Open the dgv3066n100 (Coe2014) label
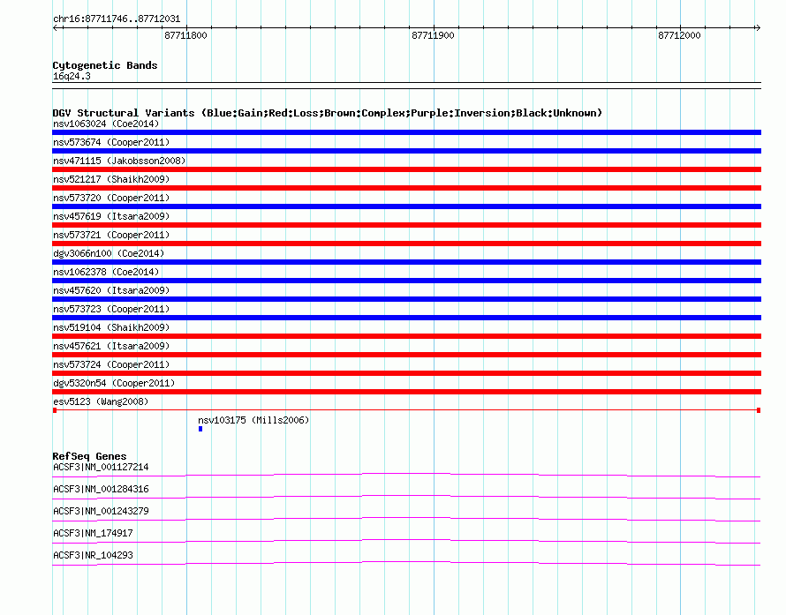Image resolution: width=786 pixels, height=615 pixels. point(109,253)
